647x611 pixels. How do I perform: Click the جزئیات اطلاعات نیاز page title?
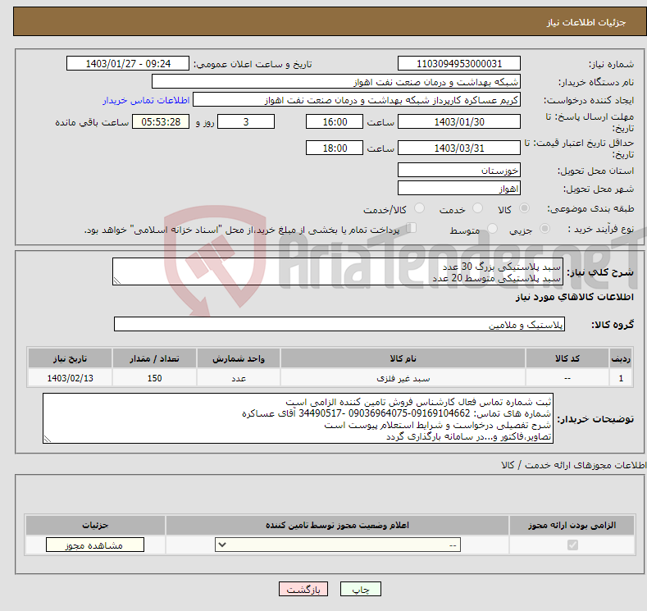point(586,22)
